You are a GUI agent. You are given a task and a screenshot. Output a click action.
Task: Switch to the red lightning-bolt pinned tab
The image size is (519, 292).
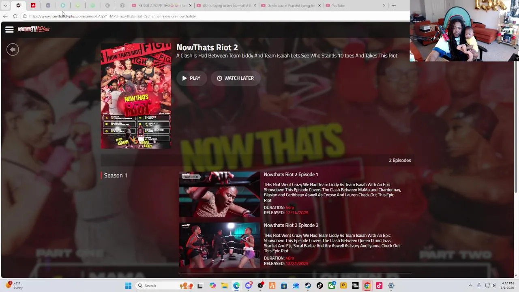point(33,6)
